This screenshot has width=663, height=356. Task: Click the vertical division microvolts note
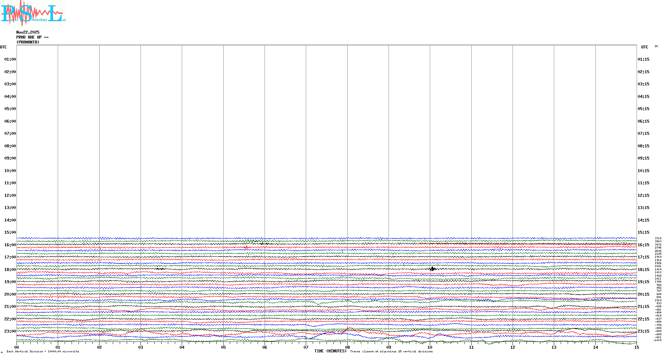click(43, 351)
